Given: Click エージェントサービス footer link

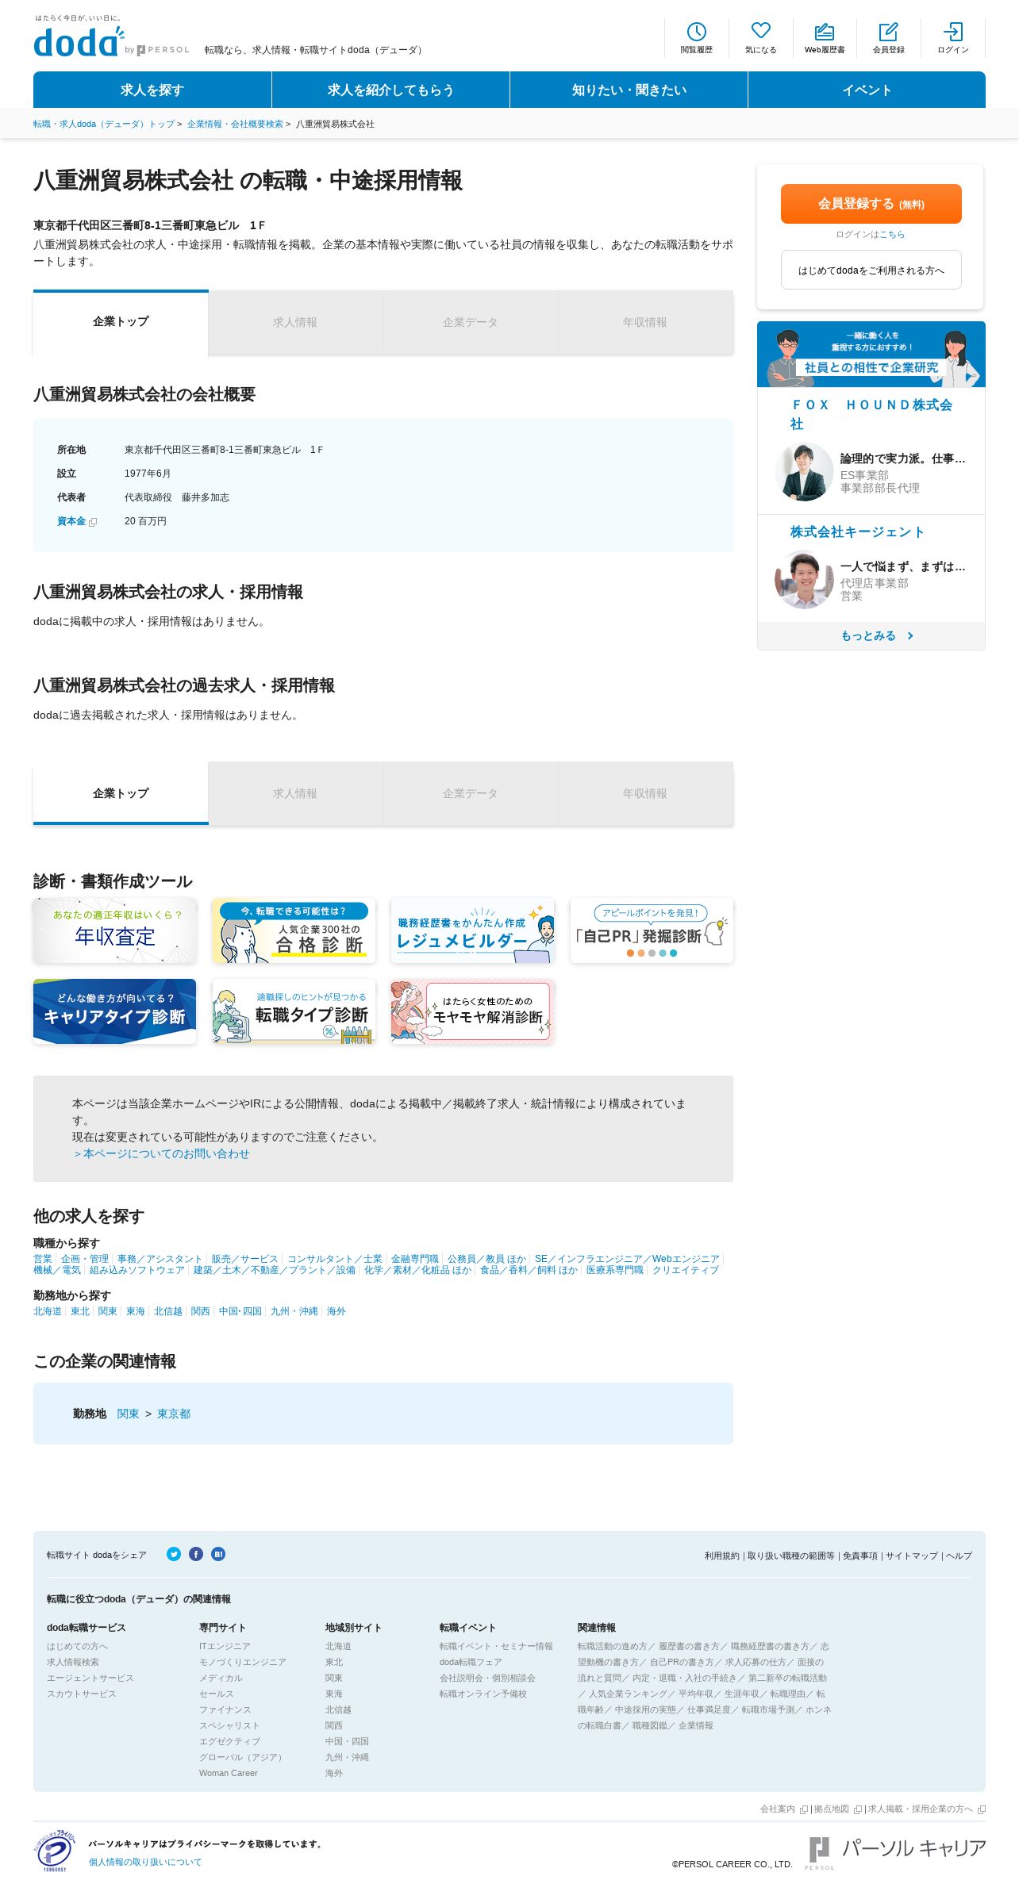Looking at the screenshot, I should (x=90, y=1678).
